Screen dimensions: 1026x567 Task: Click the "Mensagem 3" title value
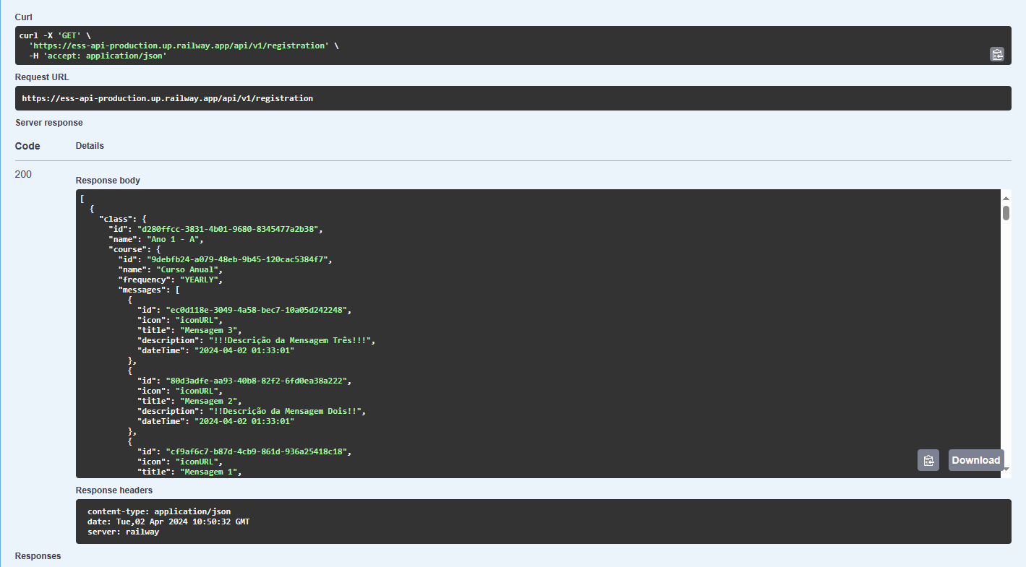tap(209, 330)
